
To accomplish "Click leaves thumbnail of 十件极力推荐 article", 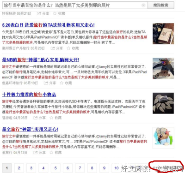I will 163,103.
